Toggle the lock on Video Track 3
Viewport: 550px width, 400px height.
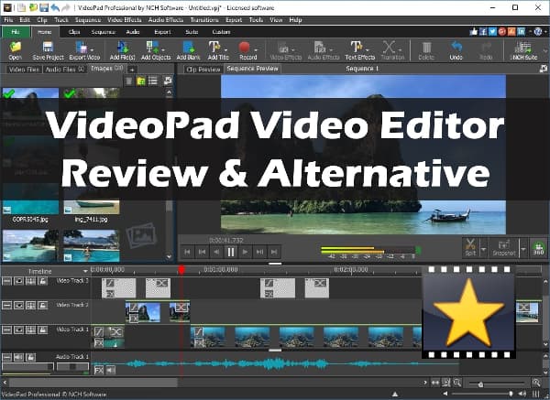[42, 281]
